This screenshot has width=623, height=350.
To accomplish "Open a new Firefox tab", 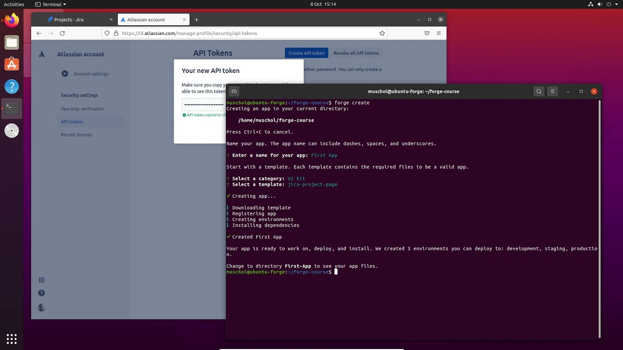I will tap(197, 19).
